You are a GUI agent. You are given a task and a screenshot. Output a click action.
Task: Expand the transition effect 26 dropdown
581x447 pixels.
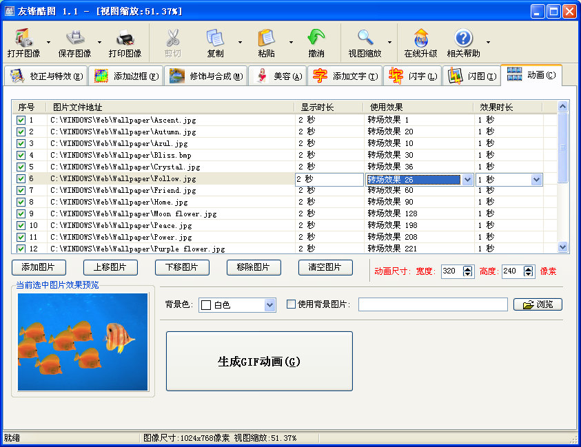coord(468,180)
